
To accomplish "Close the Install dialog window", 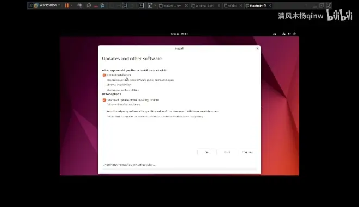I will coord(257,48).
